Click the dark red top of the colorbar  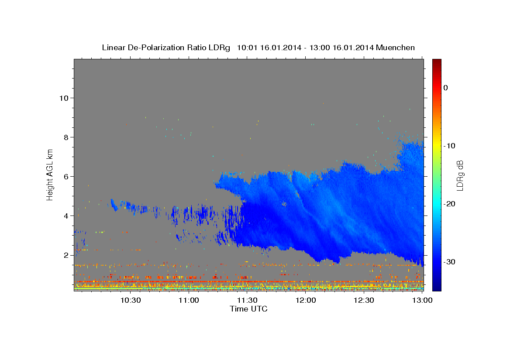tap(437, 63)
